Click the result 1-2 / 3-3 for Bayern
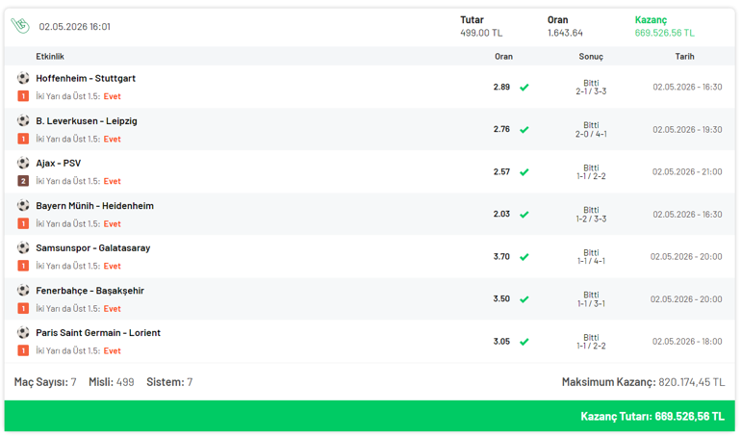The width and height of the screenshot is (741, 438). click(x=591, y=219)
